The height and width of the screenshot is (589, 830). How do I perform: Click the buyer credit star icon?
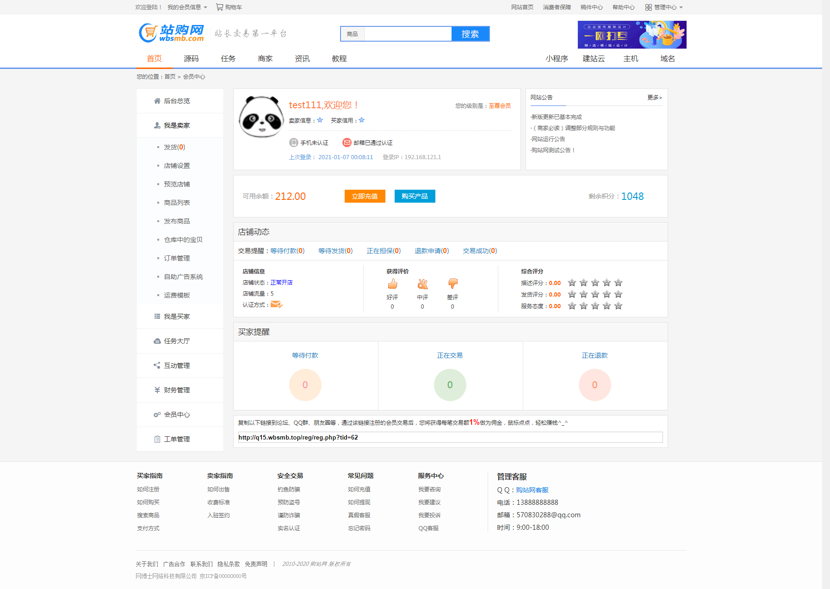[362, 120]
